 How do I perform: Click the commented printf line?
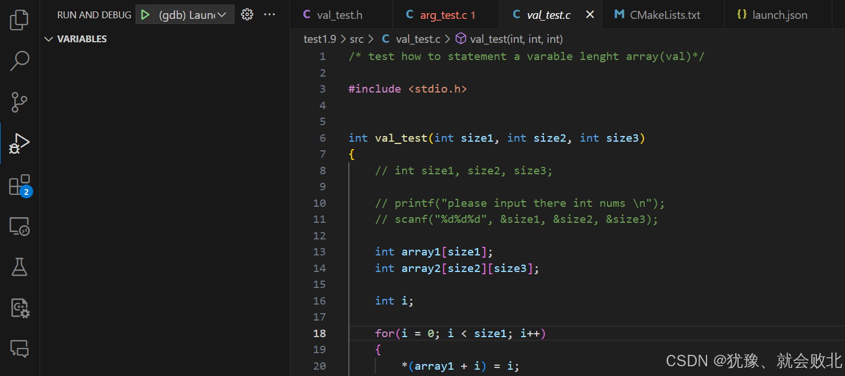tap(520, 203)
